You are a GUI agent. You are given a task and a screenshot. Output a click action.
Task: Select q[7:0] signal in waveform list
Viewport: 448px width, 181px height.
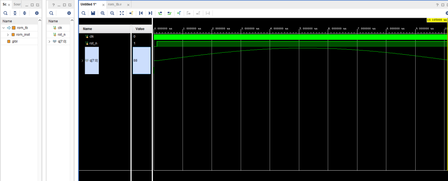[x=94, y=60]
